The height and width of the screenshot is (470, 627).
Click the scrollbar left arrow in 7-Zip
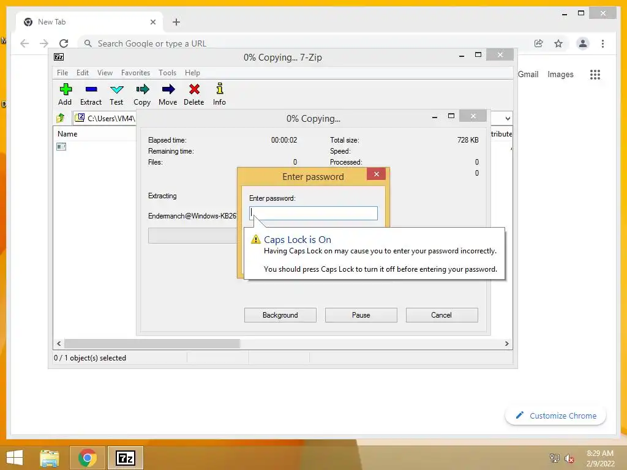click(59, 344)
